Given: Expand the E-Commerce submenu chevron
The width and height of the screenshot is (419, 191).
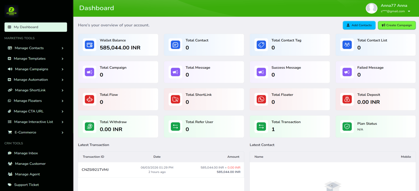Looking at the screenshot, I should pos(62,132).
